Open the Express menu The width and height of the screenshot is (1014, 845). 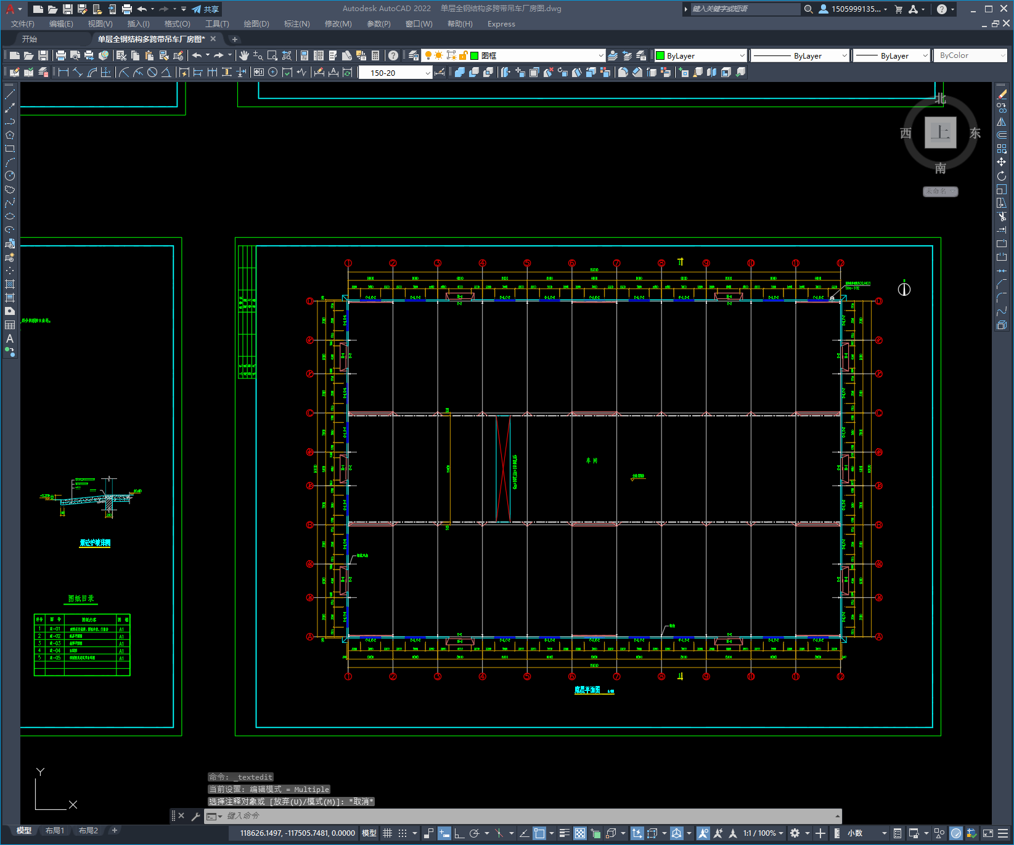501,24
